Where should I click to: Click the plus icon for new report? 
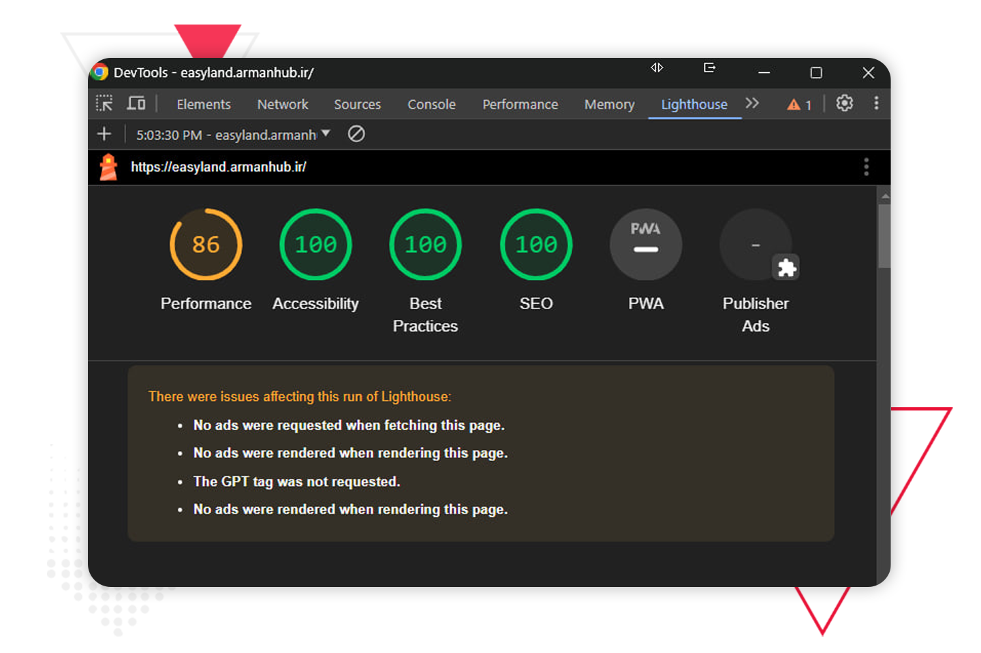coord(104,134)
